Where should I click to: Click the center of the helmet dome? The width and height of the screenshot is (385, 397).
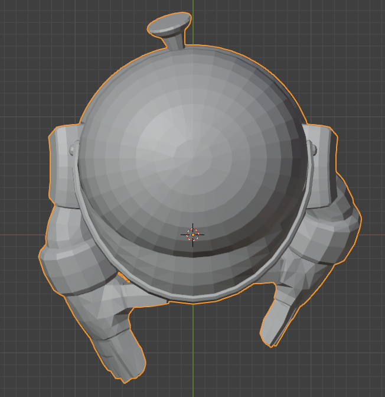[x=193, y=157]
